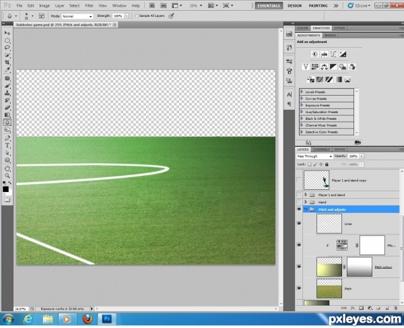Select the Painting workspace
This screenshot has height=328, width=404.
(318, 5)
